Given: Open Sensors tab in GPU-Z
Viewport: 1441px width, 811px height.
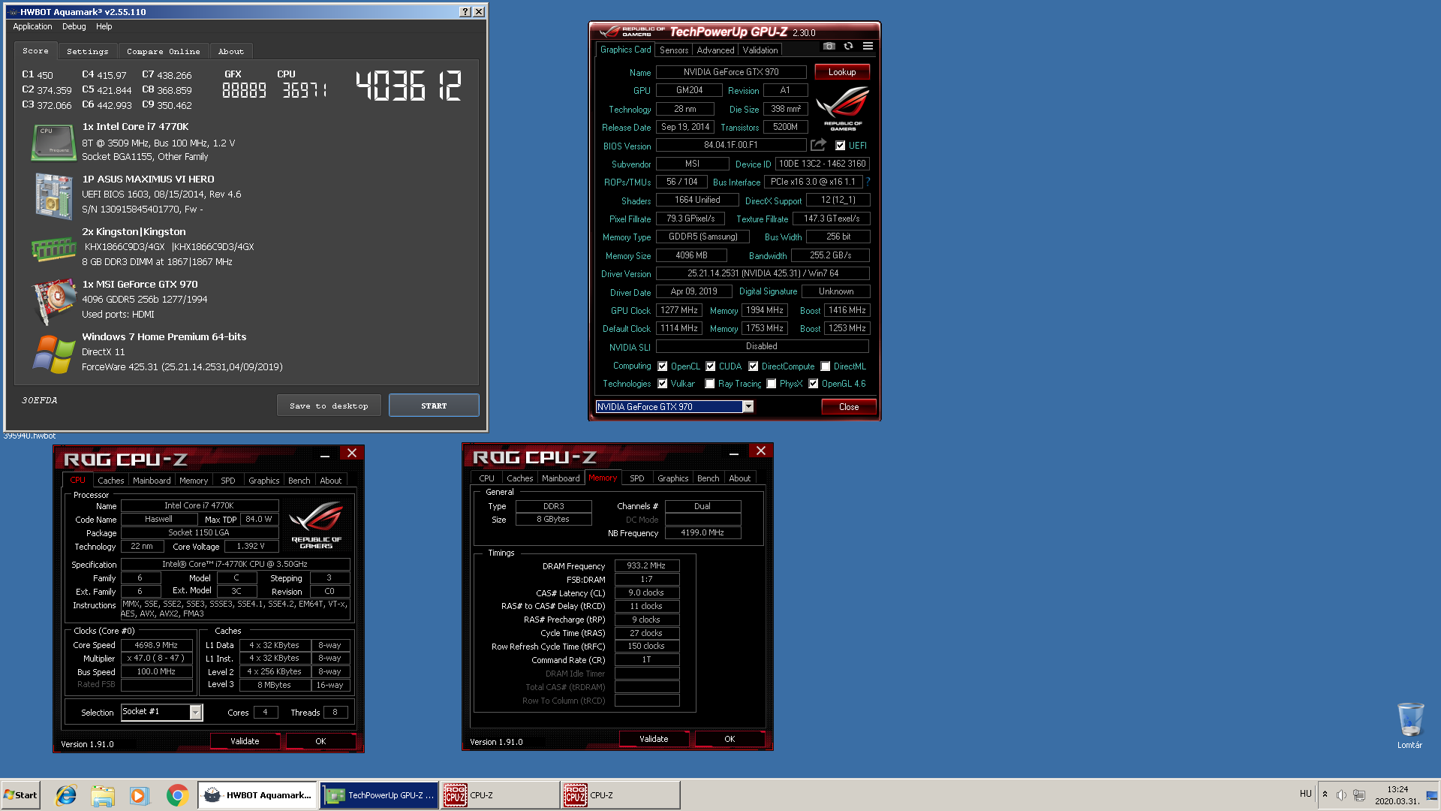Looking at the screenshot, I should point(674,50).
